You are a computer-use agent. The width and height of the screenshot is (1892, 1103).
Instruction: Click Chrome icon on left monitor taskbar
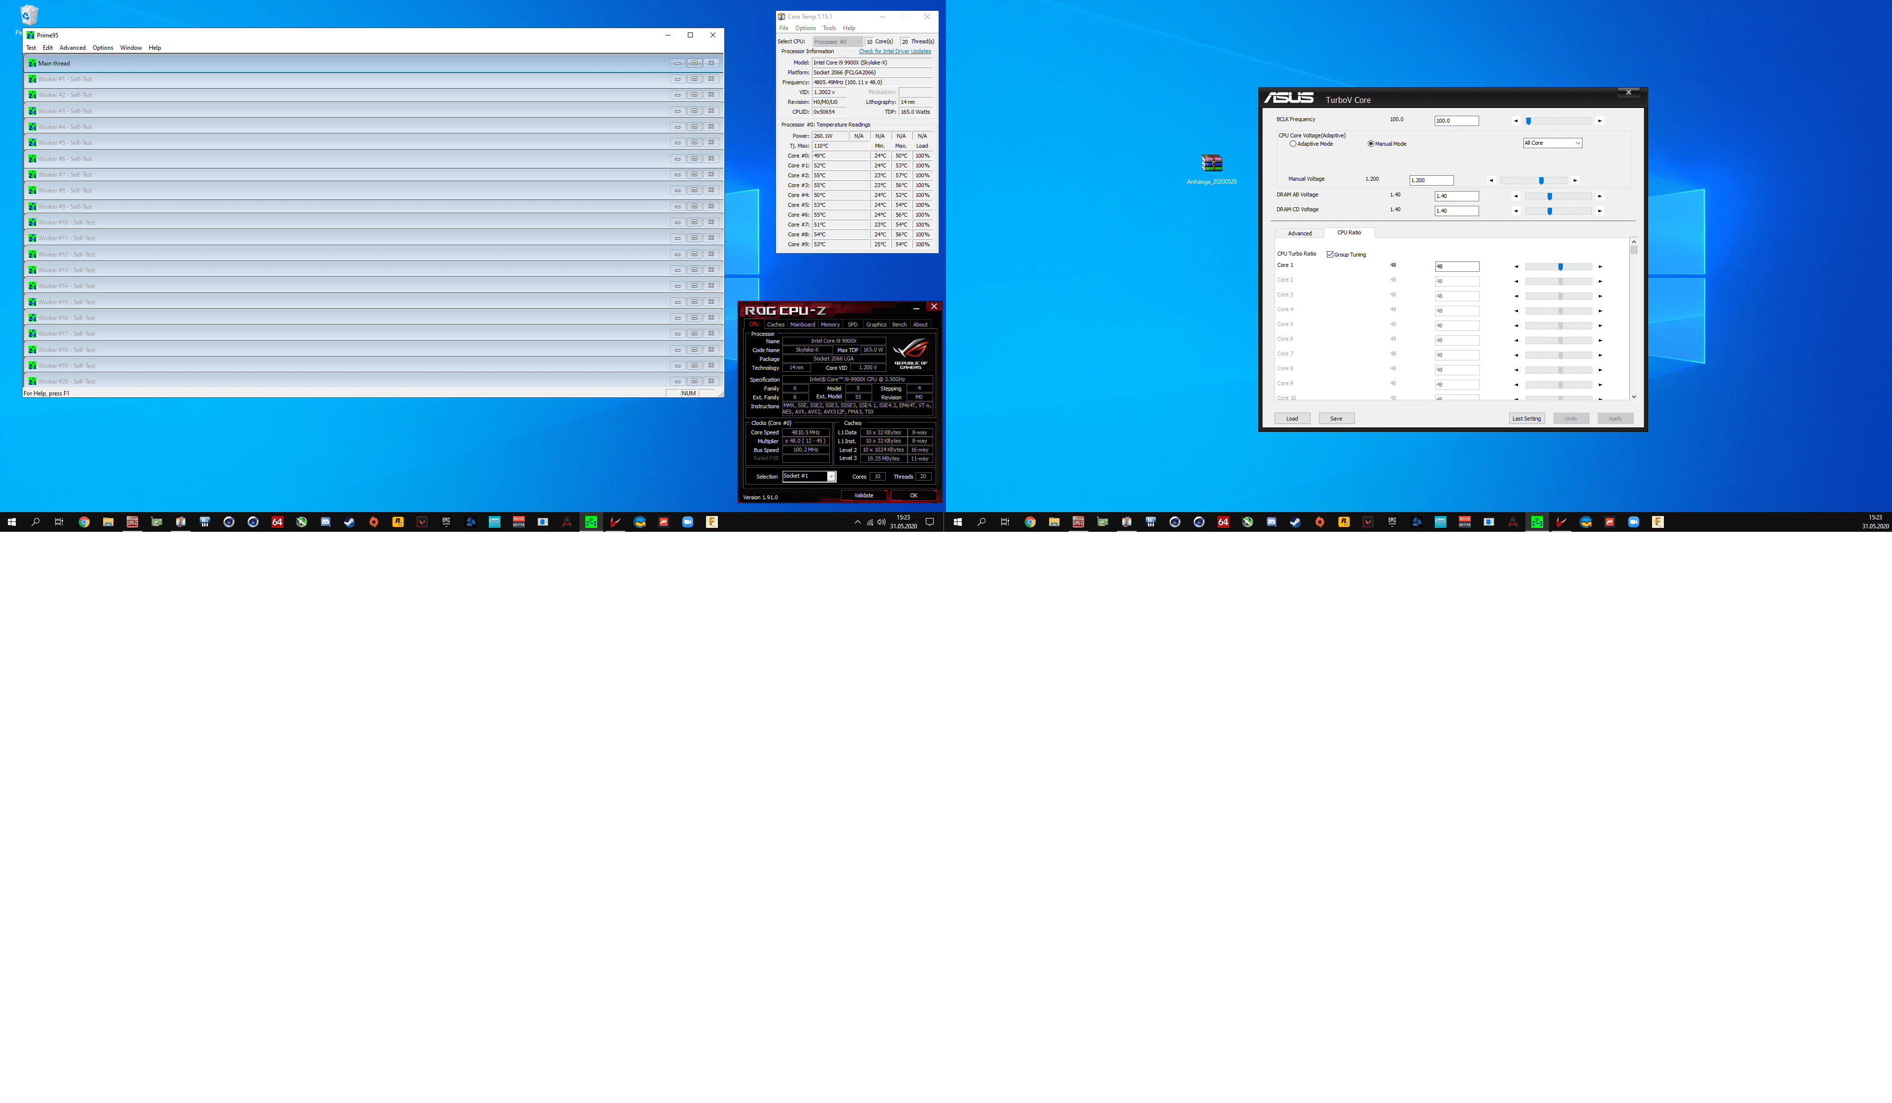tap(84, 522)
